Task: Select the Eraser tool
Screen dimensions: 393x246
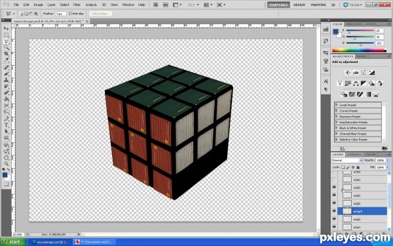Action: pos(7,92)
